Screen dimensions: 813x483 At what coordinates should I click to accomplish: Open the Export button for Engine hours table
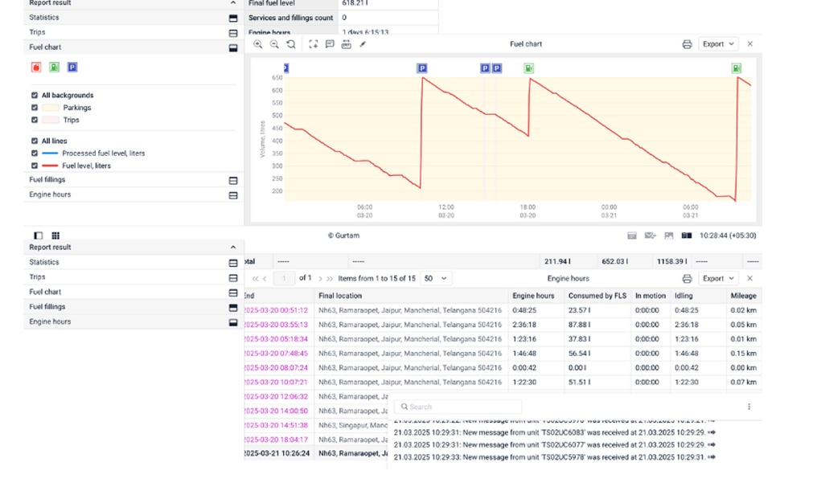[x=716, y=278]
